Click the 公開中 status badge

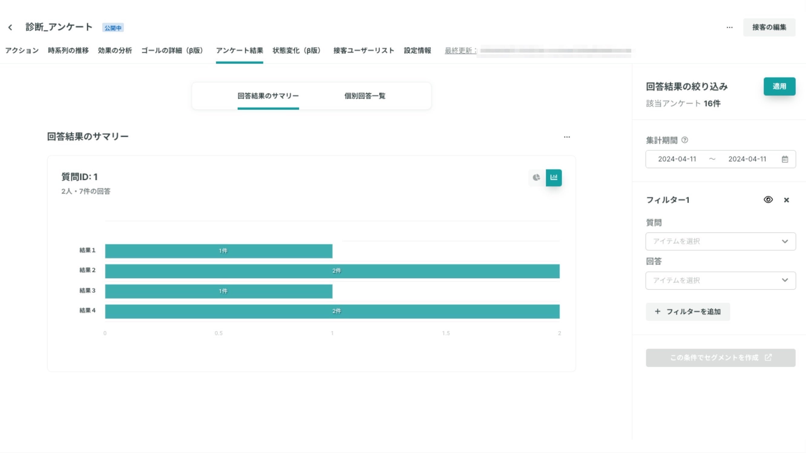point(113,28)
